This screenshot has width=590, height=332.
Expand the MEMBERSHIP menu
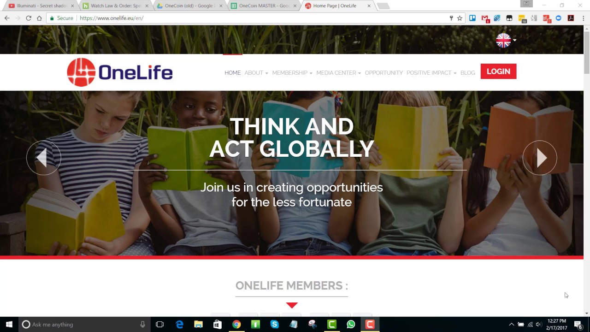pos(292,73)
